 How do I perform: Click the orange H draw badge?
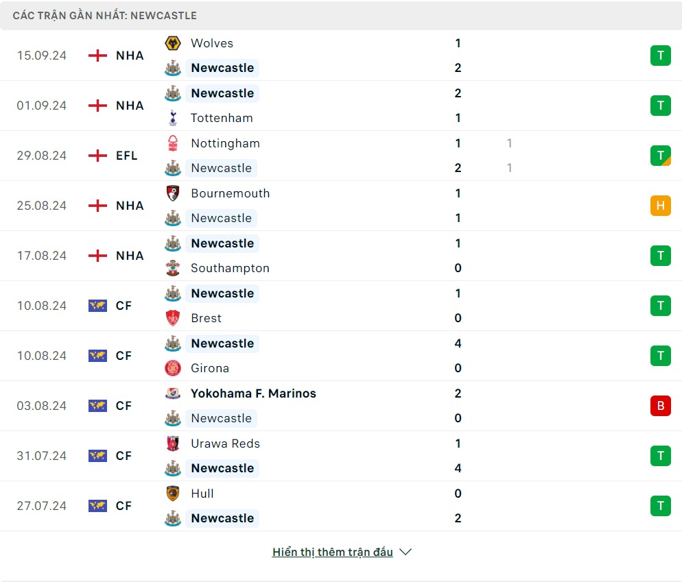[x=660, y=206]
